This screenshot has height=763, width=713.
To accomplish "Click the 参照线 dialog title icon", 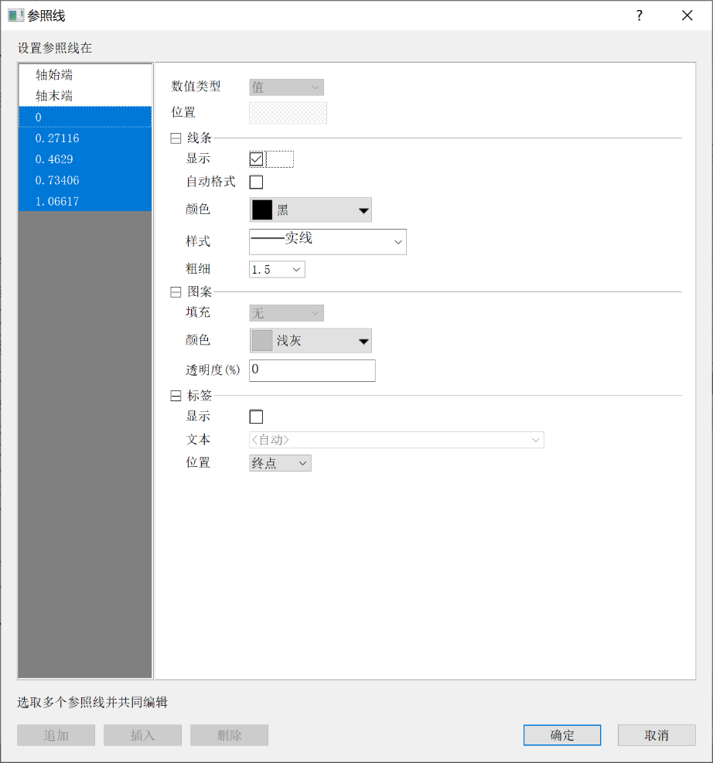I will (15, 15).
